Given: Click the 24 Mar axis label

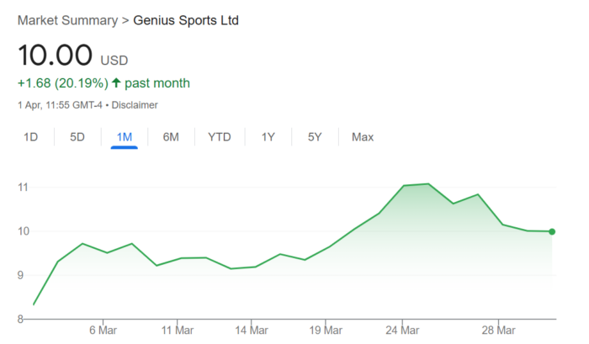Looking at the screenshot, I should (402, 329).
